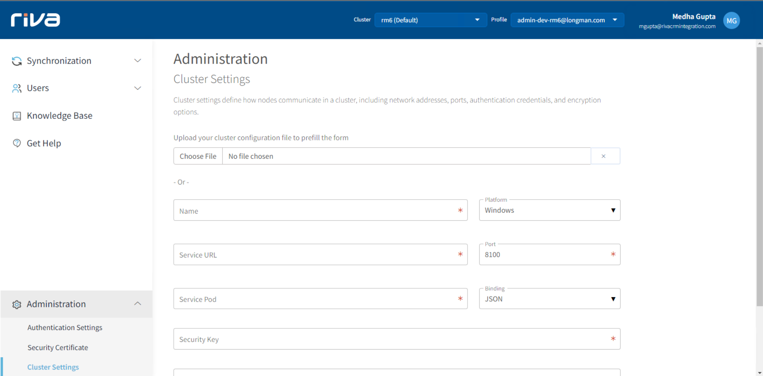Open the Users menu item

[76, 88]
